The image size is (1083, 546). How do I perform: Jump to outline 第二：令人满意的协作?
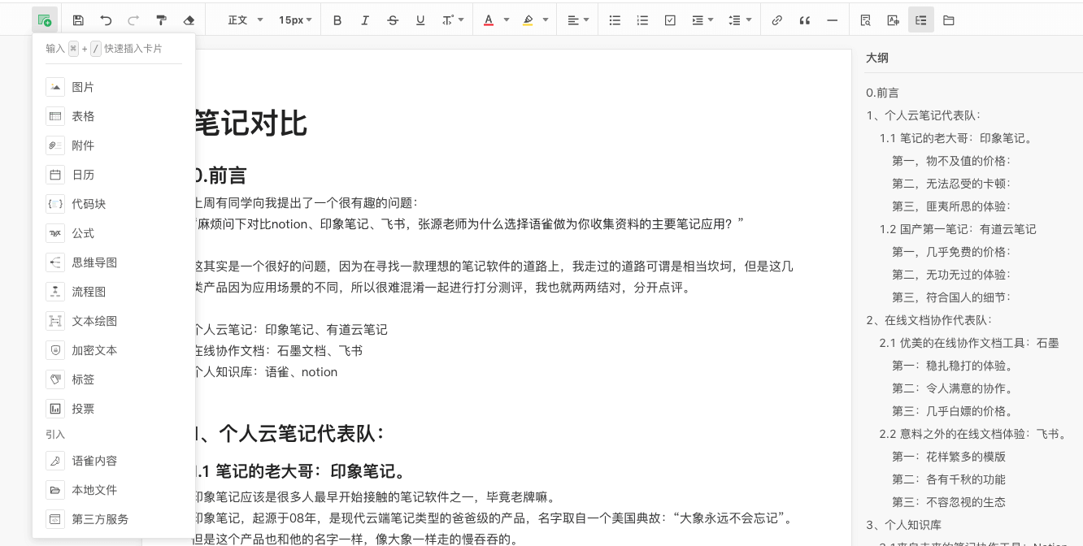click(x=953, y=388)
